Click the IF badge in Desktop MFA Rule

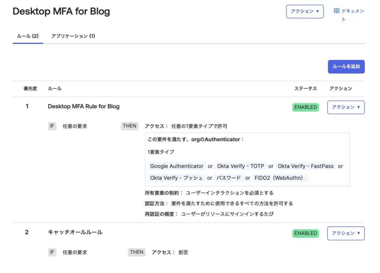[x=52, y=126]
